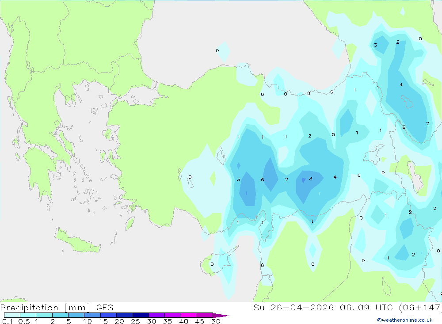The height and width of the screenshot is (324, 442).
Task: Click the 'Su 26-04-2026 06..09 UTC' date text
Action: pyautogui.click(x=324, y=307)
